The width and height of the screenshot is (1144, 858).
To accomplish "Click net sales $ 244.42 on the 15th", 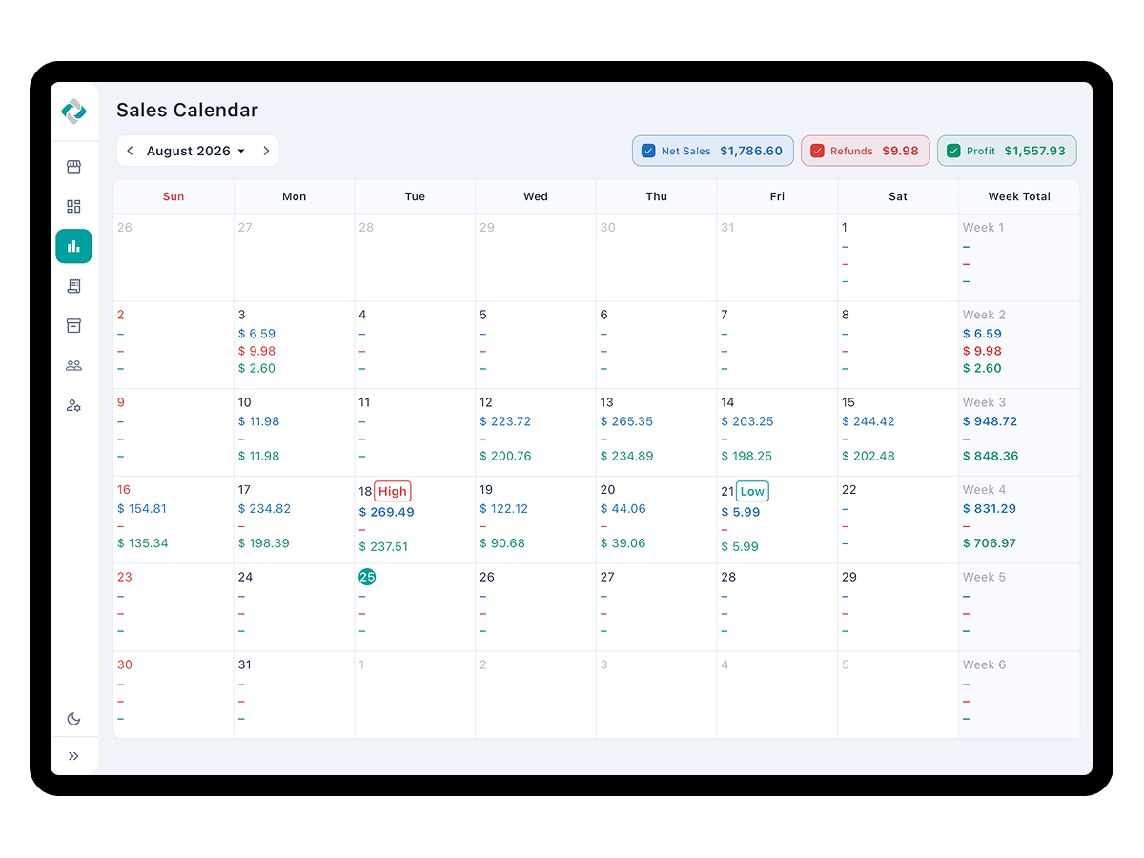I will coord(868,421).
